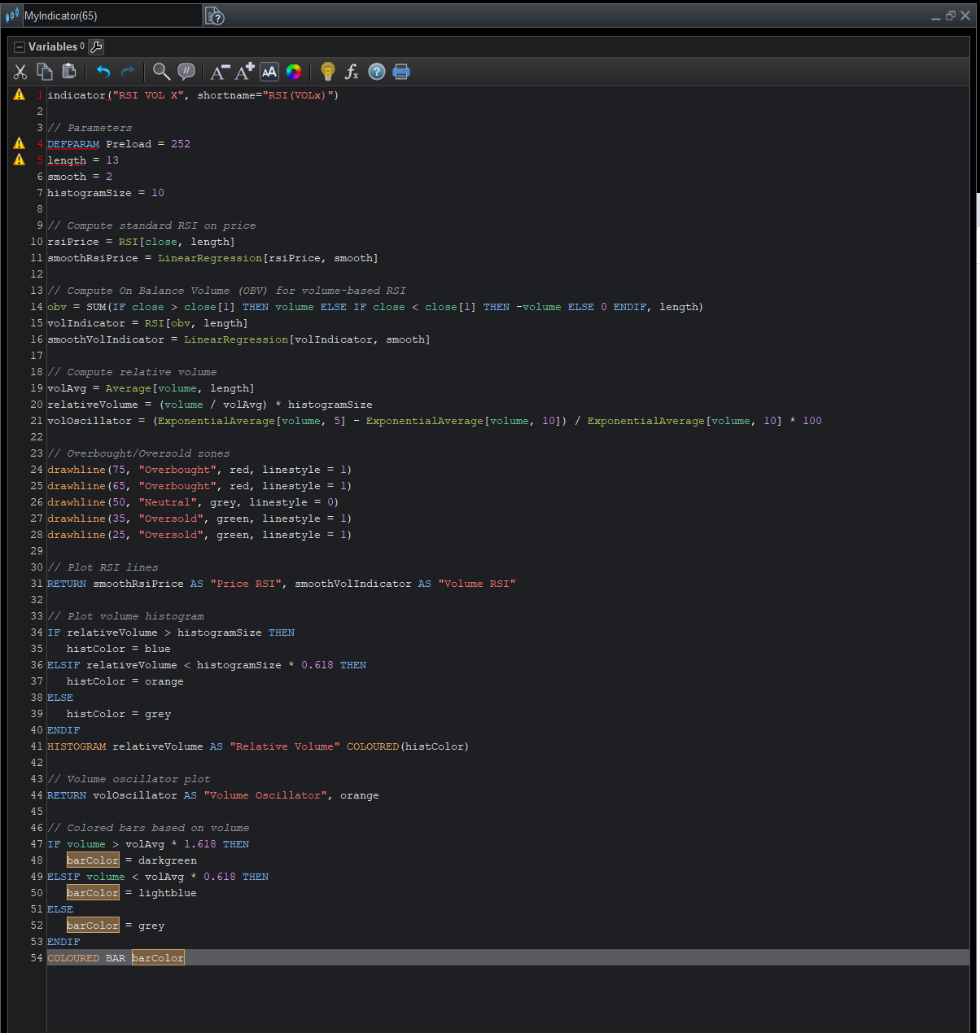Click the Copy icon in the toolbar
Screen dimensions: 980x1033
pyautogui.click(x=45, y=72)
